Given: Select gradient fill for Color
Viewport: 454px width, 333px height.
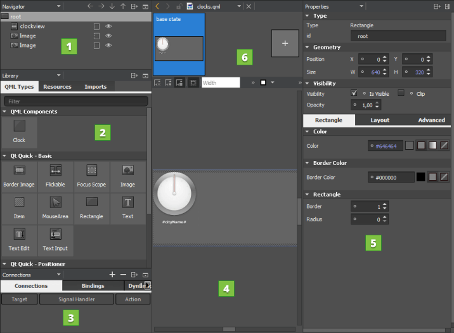Looking at the screenshot, I should (432, 145).
